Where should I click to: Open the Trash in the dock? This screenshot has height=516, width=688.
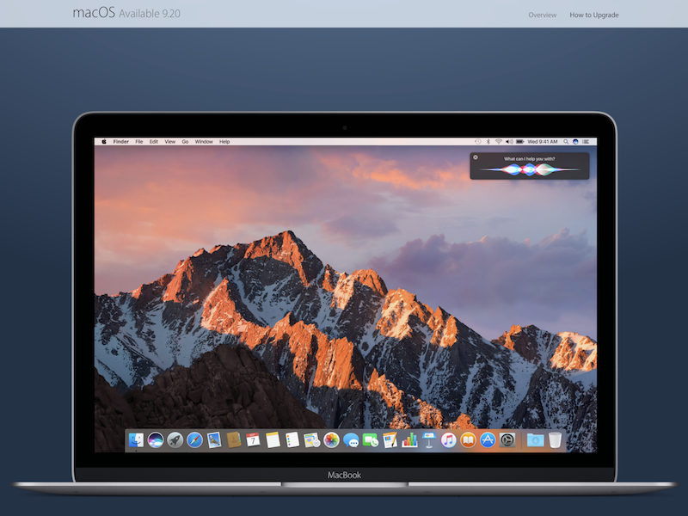[x=555, y=440]
